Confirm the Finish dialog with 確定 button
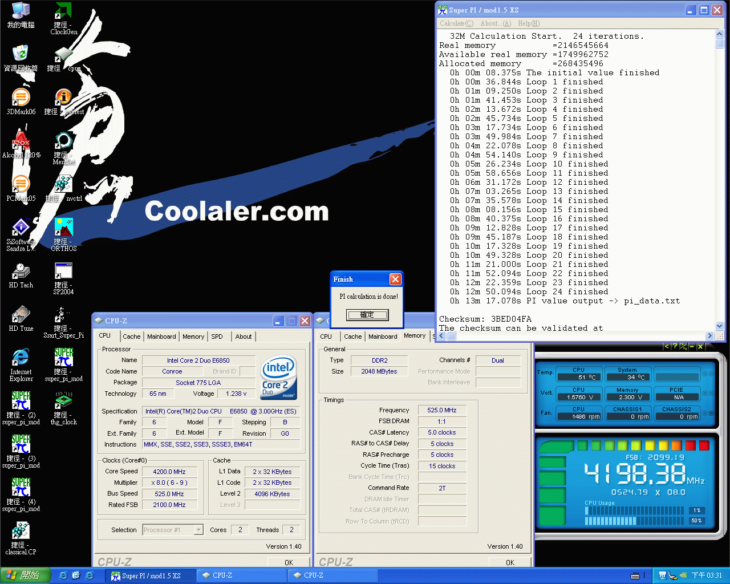 [367, 315]
